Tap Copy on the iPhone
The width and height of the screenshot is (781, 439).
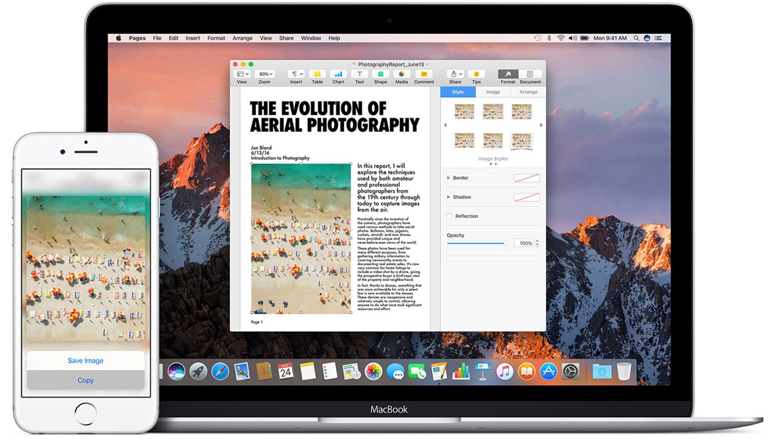click(85, 380)
